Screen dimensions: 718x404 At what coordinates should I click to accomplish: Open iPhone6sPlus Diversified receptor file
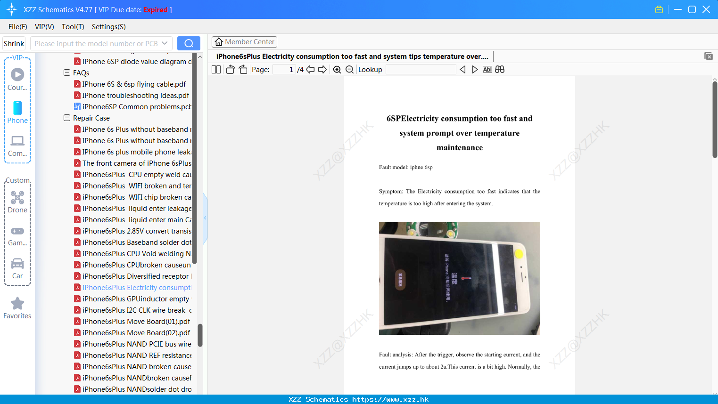(x=133, y=276)
